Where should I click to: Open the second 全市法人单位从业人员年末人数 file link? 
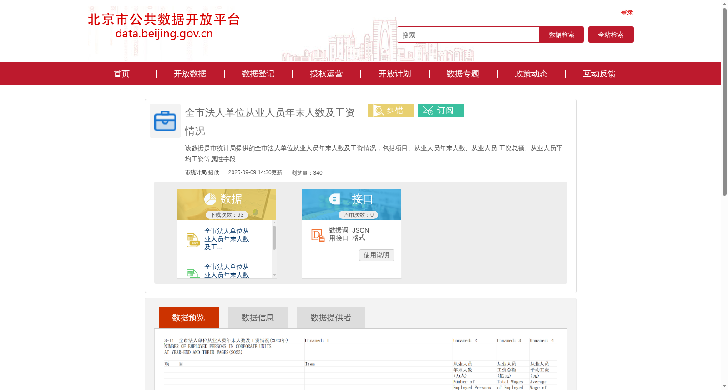coord(227,271)
